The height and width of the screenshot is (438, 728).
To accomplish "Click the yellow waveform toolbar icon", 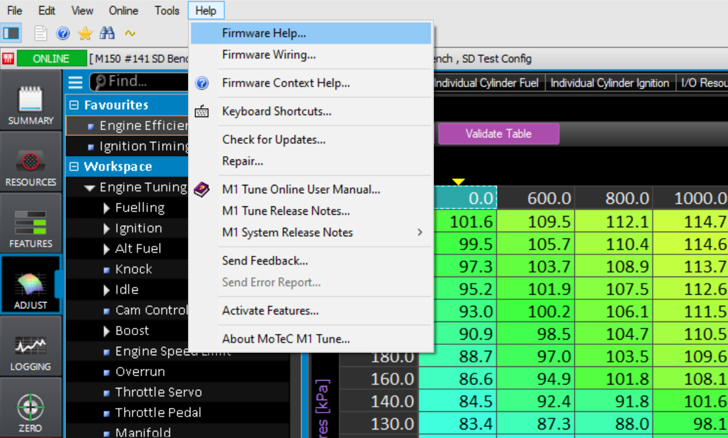I will [x=130, y=33].
